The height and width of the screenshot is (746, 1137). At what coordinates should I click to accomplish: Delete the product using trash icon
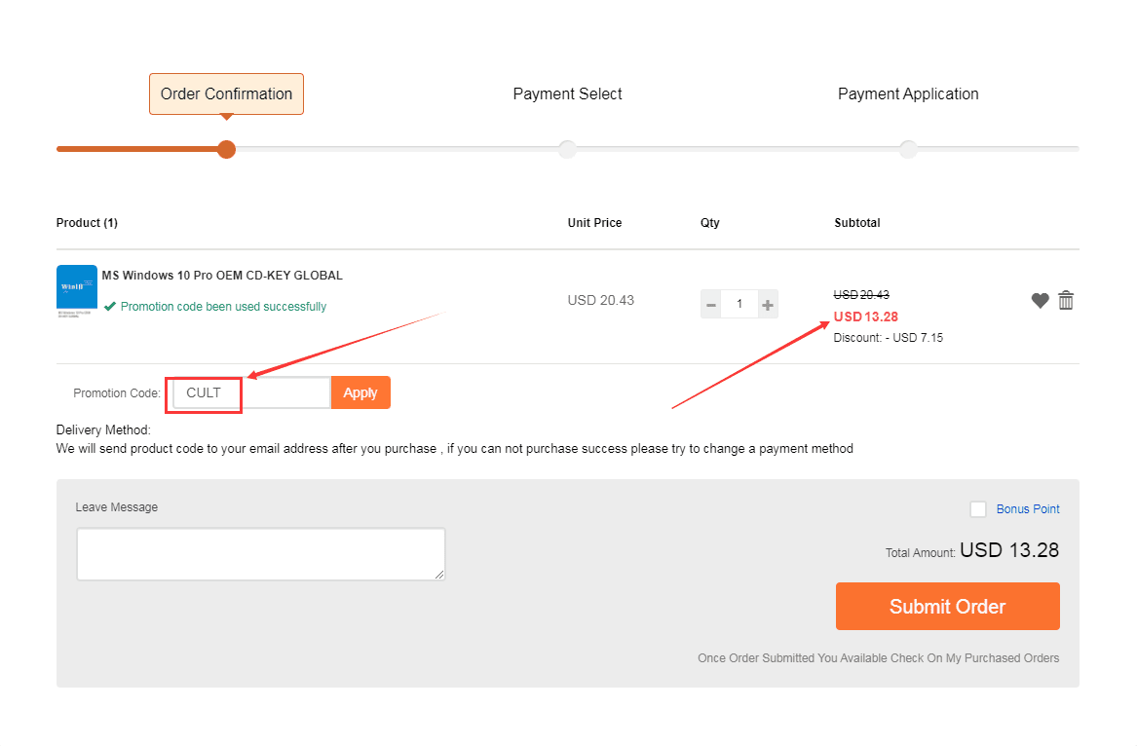[x=1066, y=301]
